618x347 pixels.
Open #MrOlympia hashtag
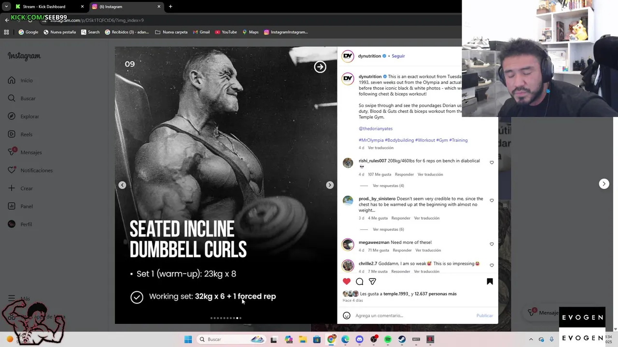[x=371, y=140]
